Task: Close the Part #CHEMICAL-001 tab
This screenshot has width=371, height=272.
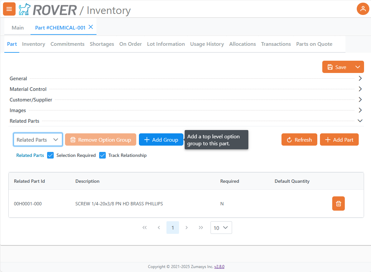Action: point(91,27)
